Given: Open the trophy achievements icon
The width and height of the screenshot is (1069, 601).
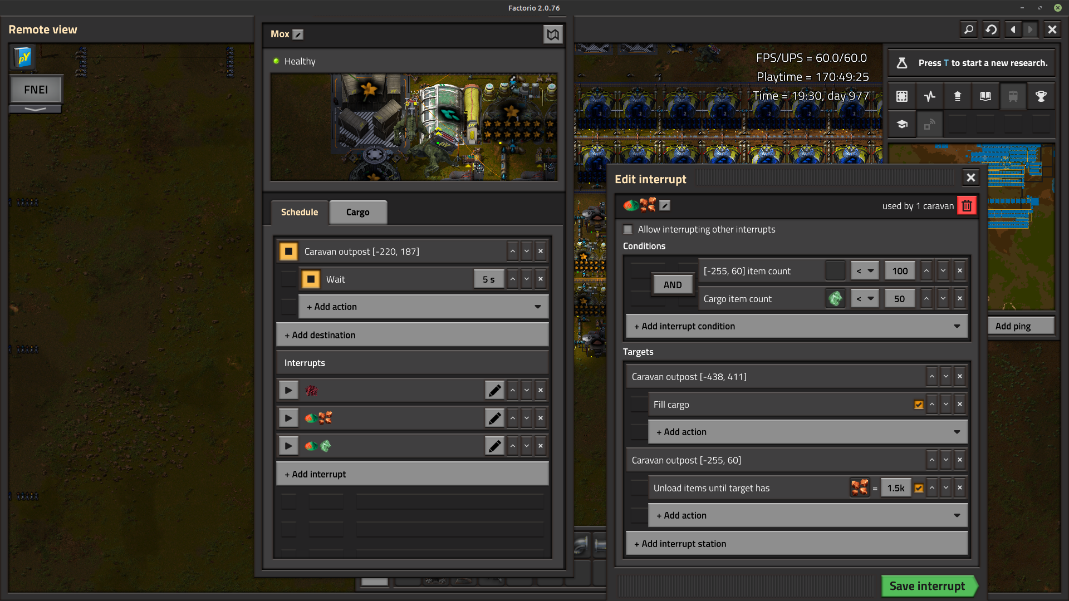Looking at the screenshot, I should point(1041,96).
